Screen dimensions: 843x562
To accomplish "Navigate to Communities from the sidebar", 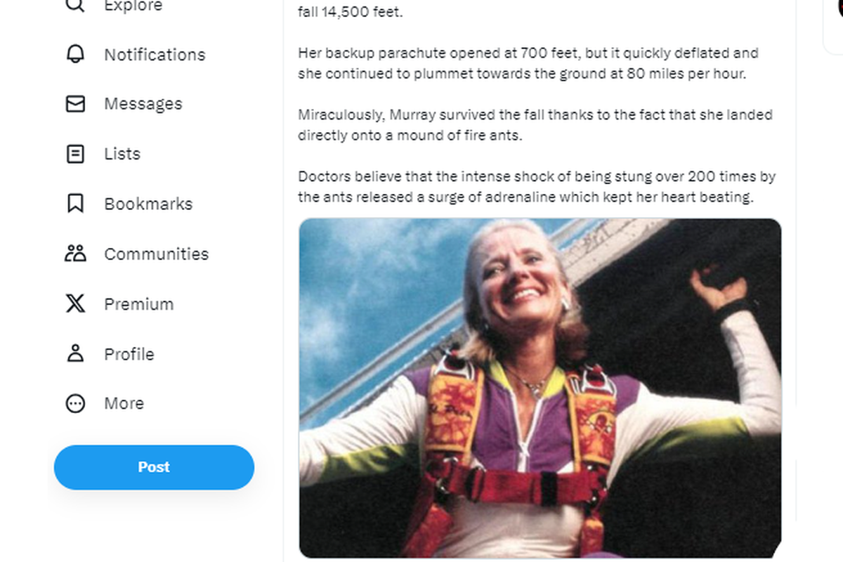I will point(156,254).
